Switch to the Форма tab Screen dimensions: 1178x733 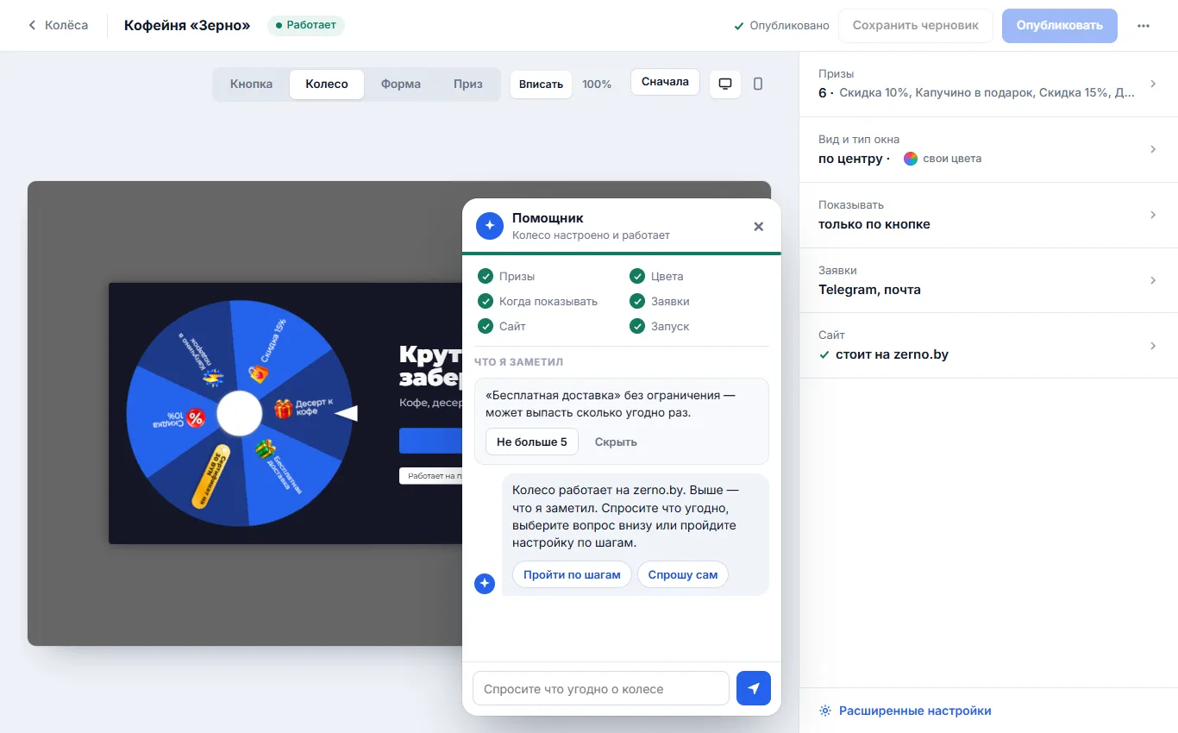pos(401,85)
